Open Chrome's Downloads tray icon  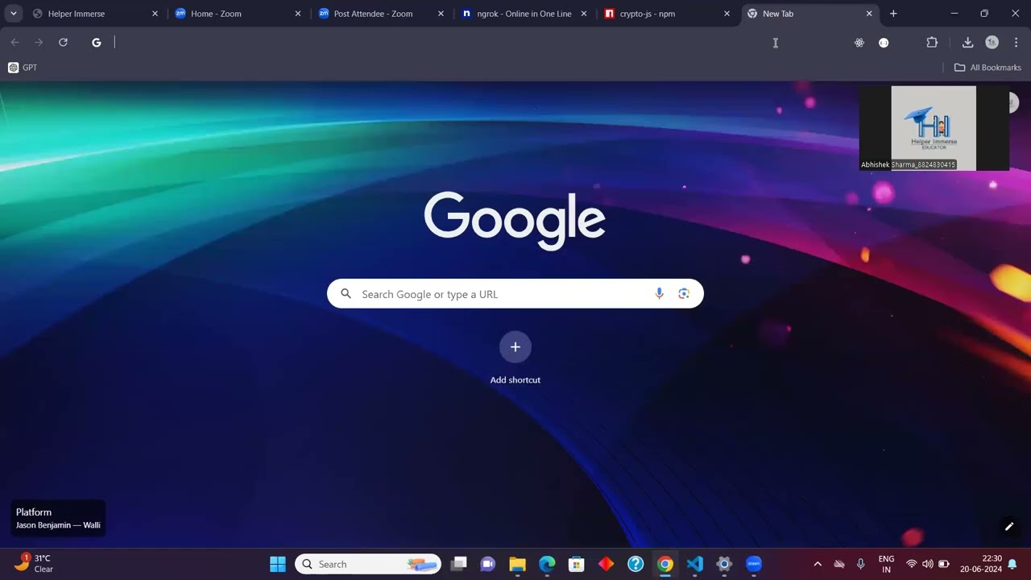click(967, 43)
